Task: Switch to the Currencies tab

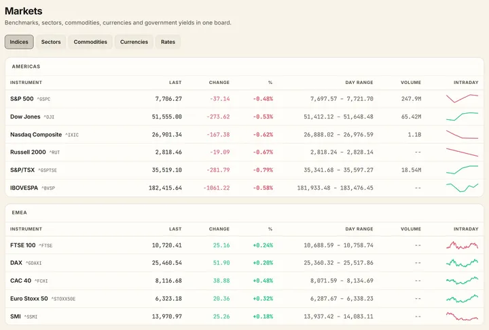Action: (134, 42)
